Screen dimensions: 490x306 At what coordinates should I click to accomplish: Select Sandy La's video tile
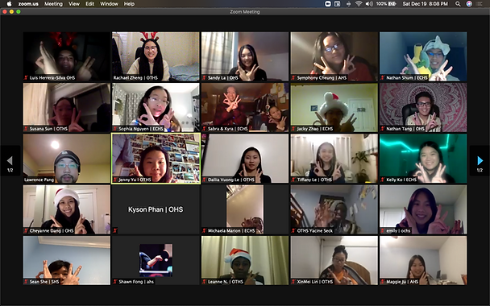pyautogui.click(x=245, y=56)
